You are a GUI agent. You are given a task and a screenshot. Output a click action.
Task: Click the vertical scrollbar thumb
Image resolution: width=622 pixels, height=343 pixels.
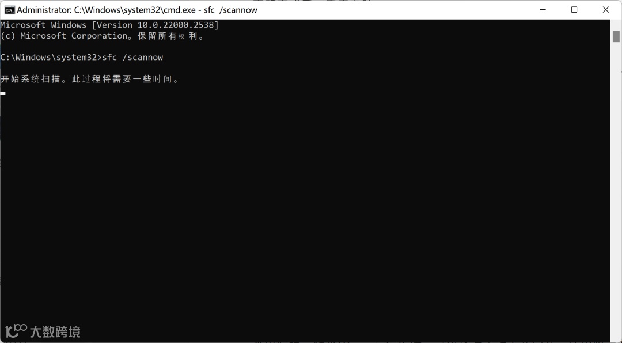pos(616,36)
